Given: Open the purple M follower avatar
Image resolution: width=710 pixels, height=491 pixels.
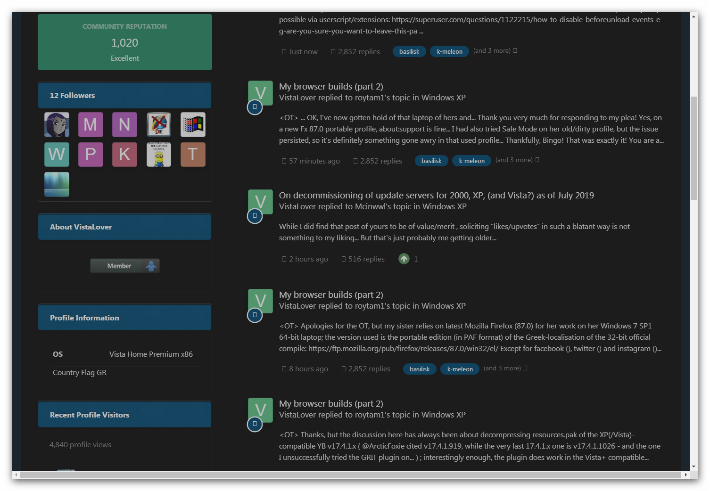Looking at the screenshot, I should point(91,124).
